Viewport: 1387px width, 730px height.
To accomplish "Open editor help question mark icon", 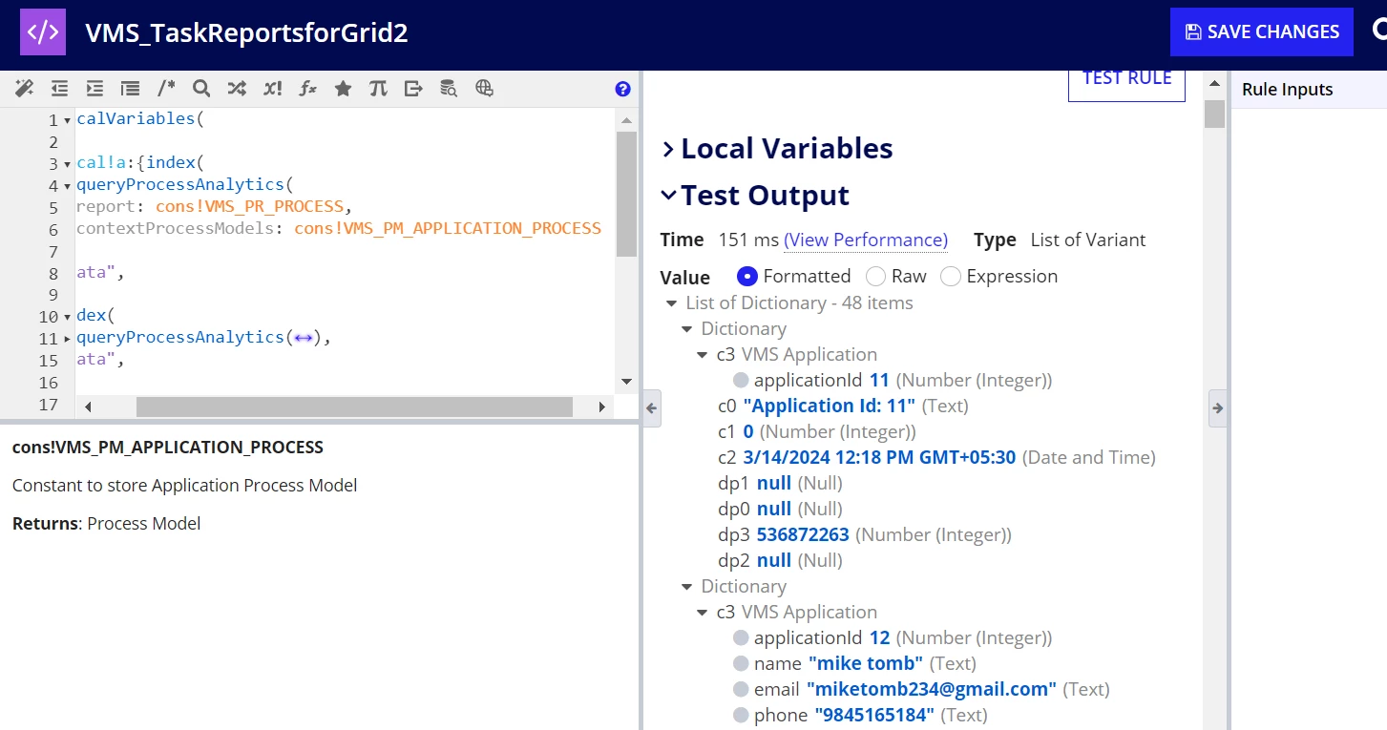I will point(622,89).
